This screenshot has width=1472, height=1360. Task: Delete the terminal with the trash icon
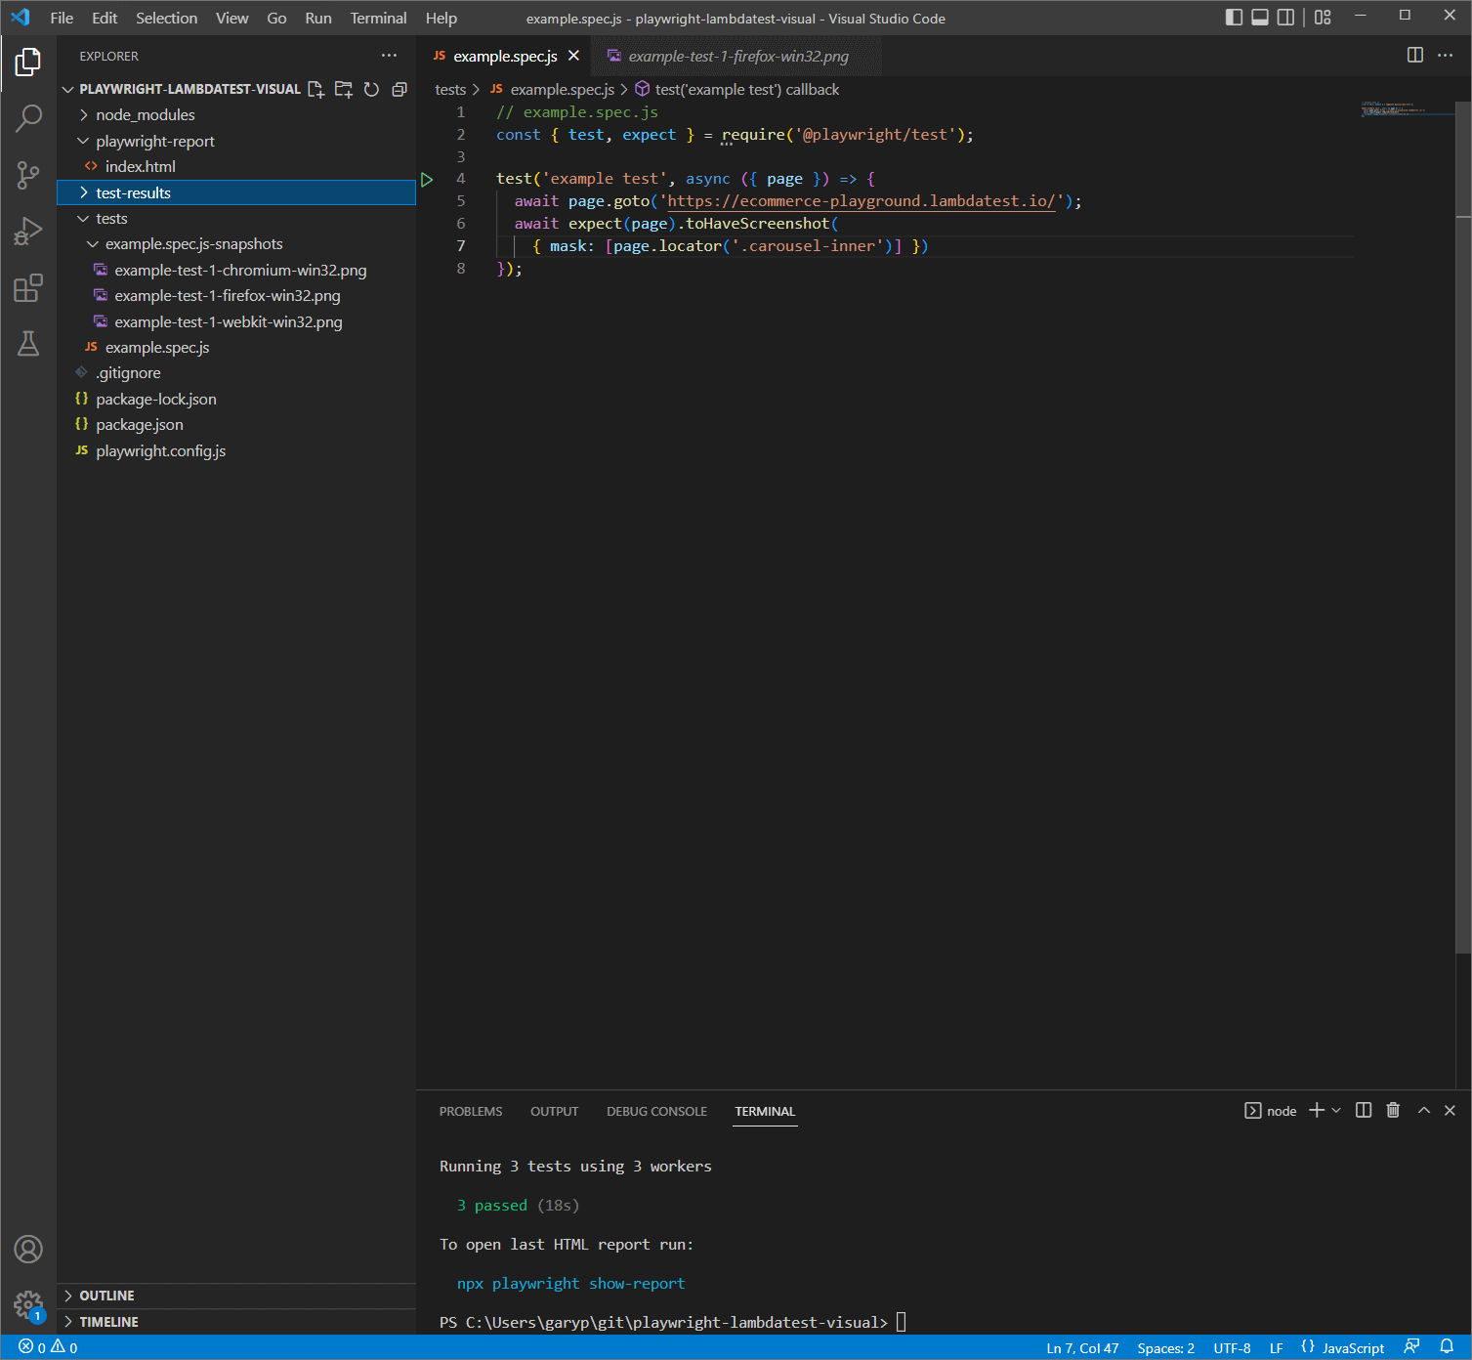(x=1393, y=1110)
